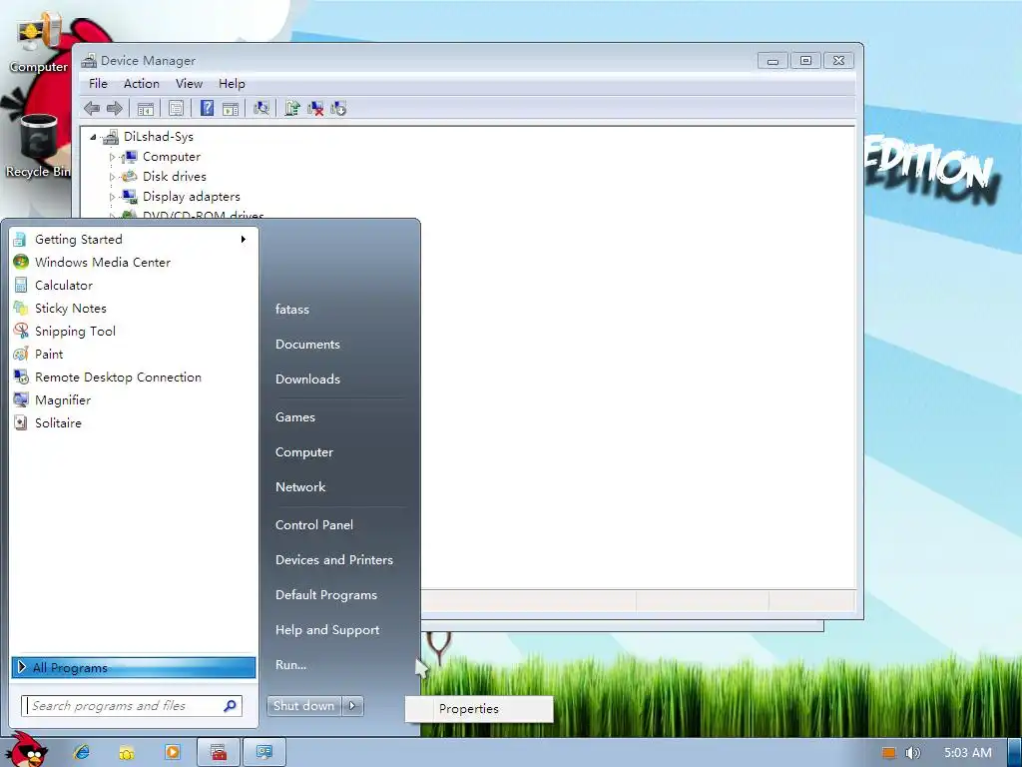1022x767 pixels.
Task: Select DiLshad-Sys in the device tree
Action: pyautogui.click(x=159, y=137)
